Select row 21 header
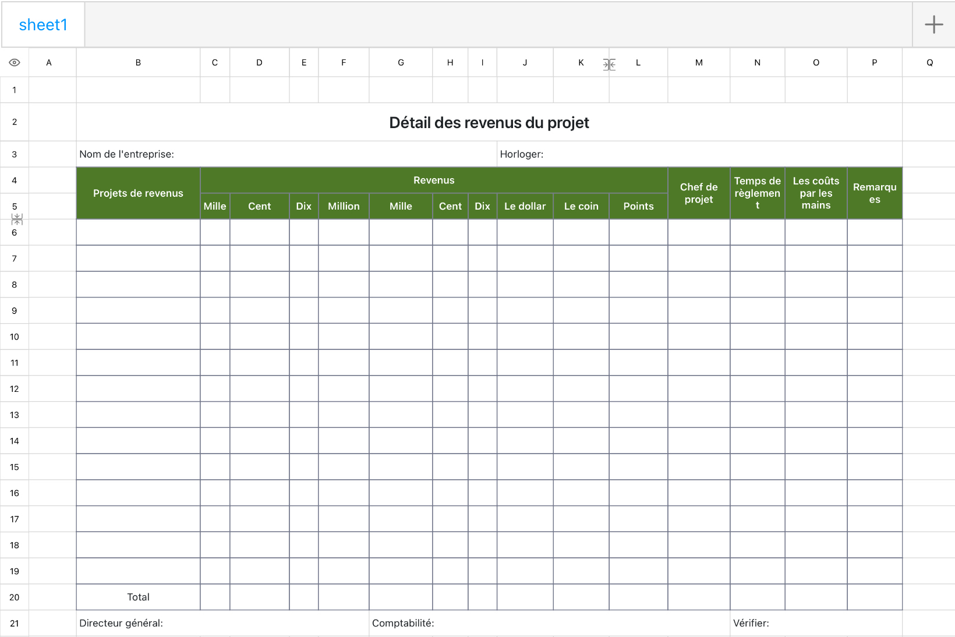 pos(15,623)
